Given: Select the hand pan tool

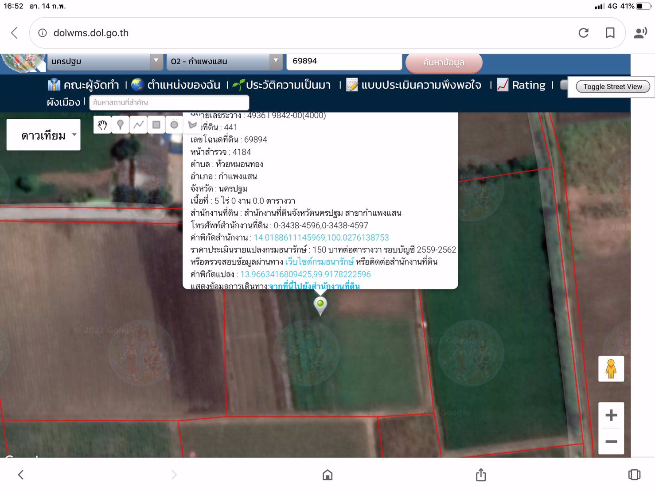Looking at the screenshot, I should click(x=102, y=125).
